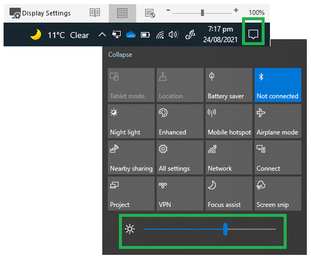The height and width of the screenshot is (262, 311).
Task: Click the Enhanced tile
Action: point(180,121)
